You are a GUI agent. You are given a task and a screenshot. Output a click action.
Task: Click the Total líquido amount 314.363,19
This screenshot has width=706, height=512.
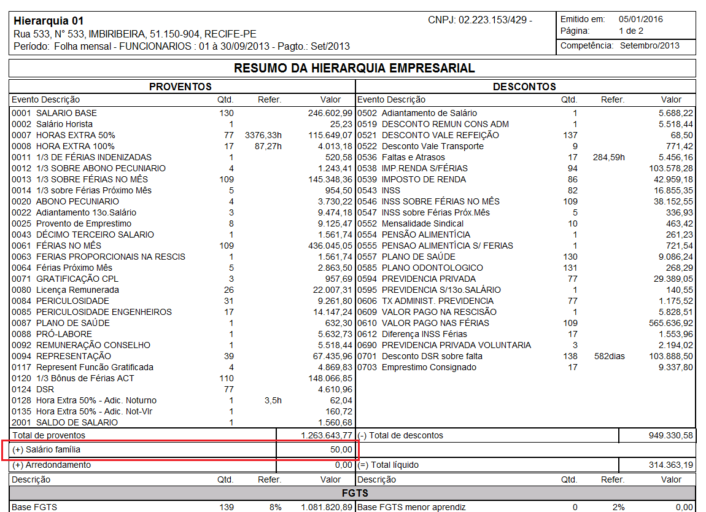coord(671,465)
